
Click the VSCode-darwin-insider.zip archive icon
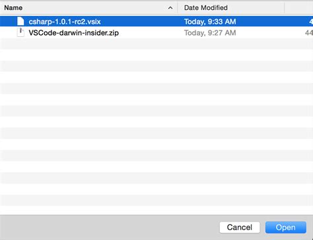(20, 32)
